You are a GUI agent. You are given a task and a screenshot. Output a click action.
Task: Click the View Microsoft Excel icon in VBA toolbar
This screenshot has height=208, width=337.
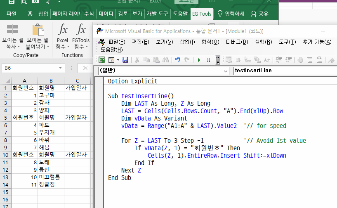(x=102, y=60)
